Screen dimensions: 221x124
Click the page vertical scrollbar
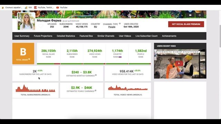pyautogui.click(x=220, y=36)
